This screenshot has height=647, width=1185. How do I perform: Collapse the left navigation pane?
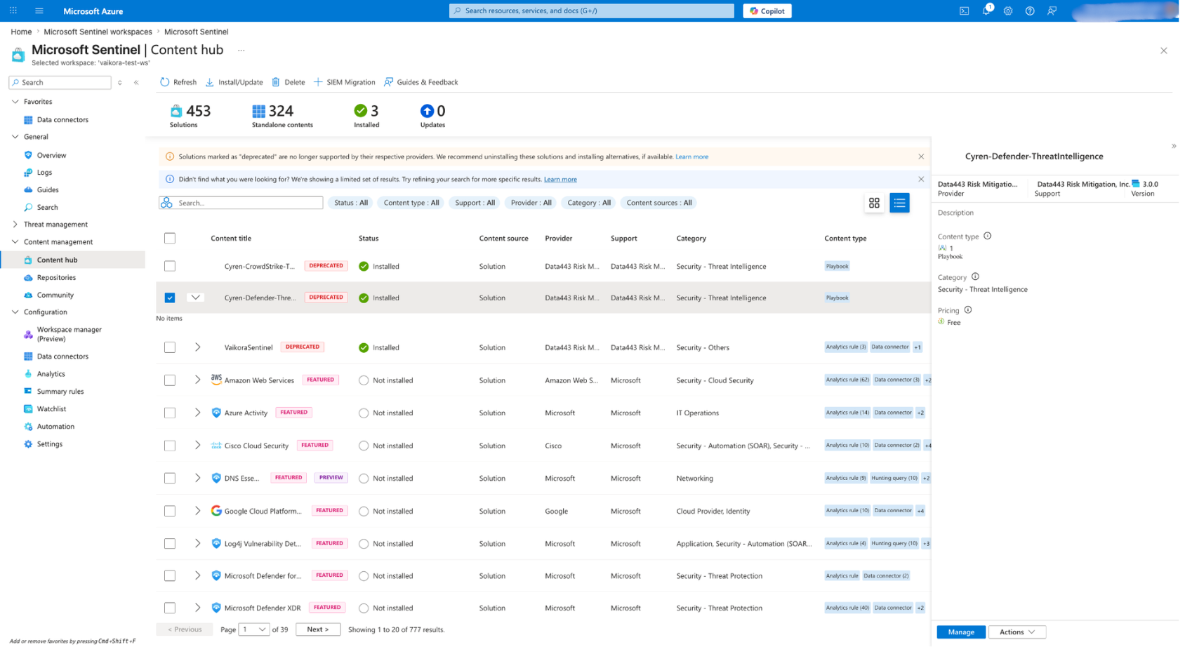[136, 82]
